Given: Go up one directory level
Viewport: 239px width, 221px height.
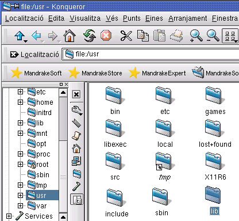Looking at the screenshot, I should pyautogui.click(x=20, y=36).
